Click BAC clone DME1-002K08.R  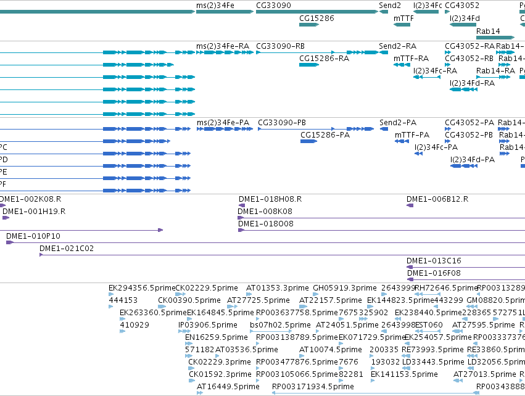pos(2,205)
